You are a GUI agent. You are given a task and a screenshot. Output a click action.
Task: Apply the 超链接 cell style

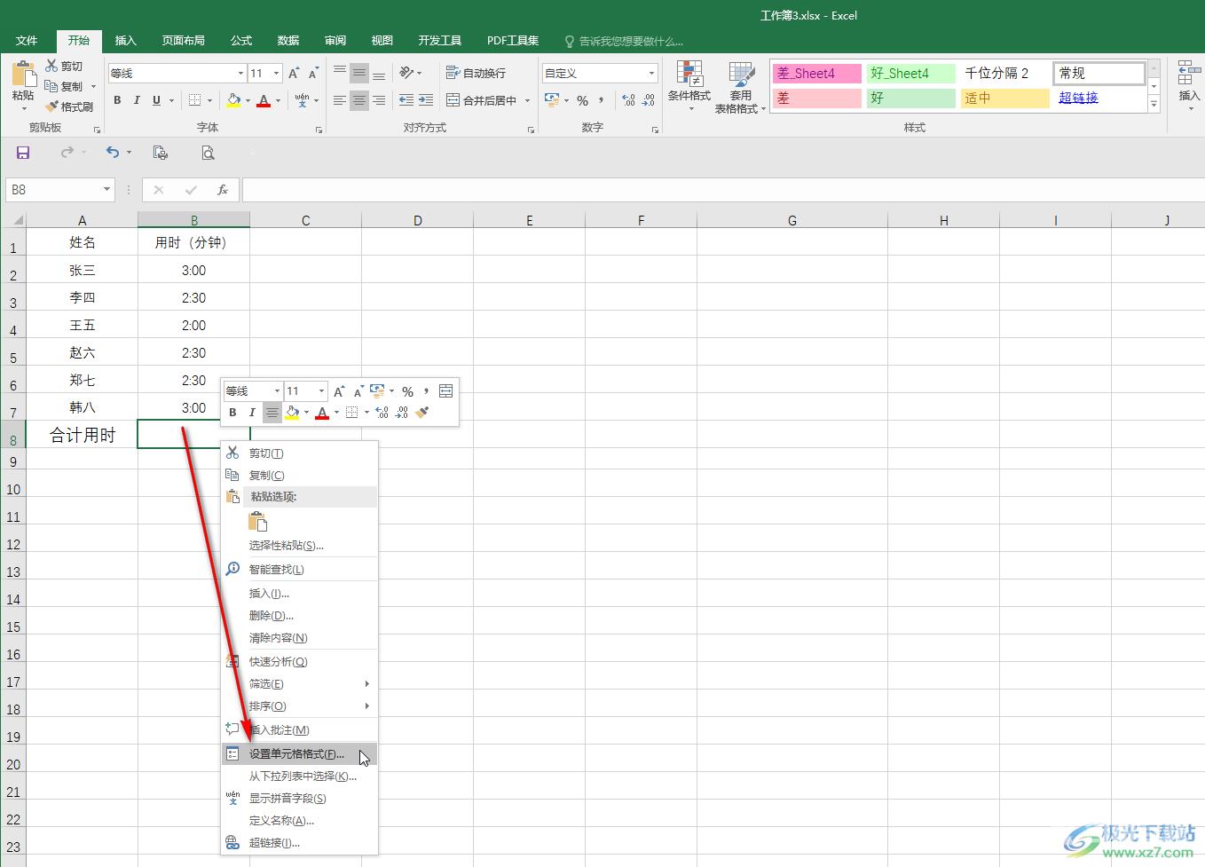(1099, 98)
